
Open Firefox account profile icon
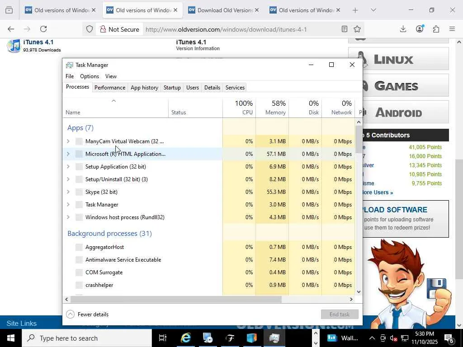420,28
